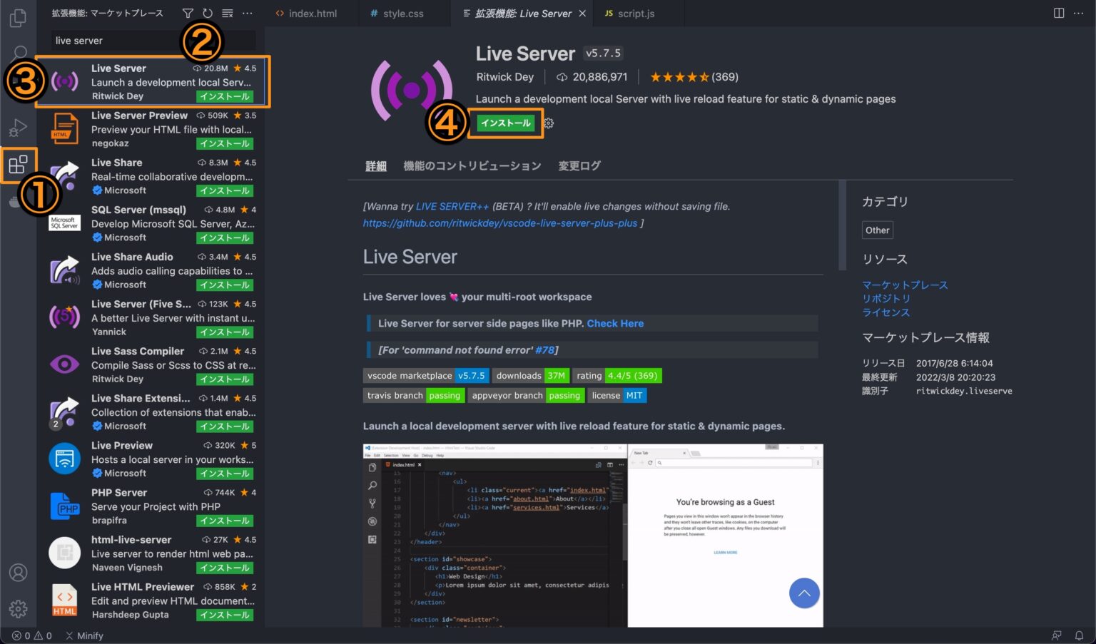Screen dimensions: 1096x644
Task: Open the Extensions view in the activity bar
Action: pos(18,165)
